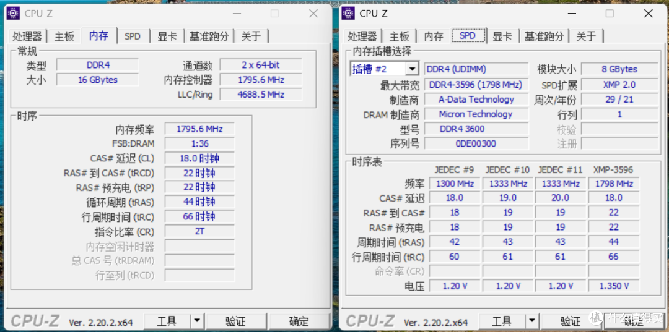Open 显卡 tab in right CPU-Z window
The height and width of the screenshot is (332, 669).
point(502,36)
